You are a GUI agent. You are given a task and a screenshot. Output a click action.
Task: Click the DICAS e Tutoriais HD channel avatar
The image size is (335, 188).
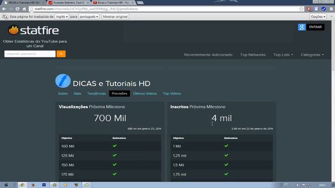[63, 81]
